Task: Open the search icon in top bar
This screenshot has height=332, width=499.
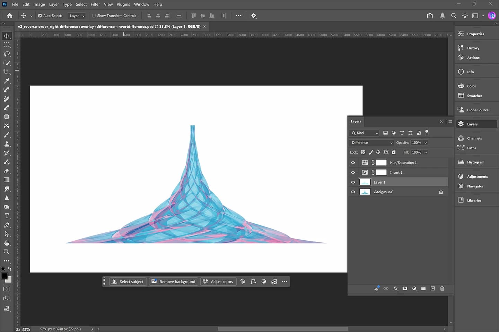Action: tap(454, 16)
